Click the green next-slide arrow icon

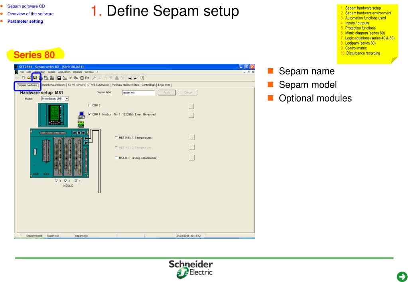point(402,276)
